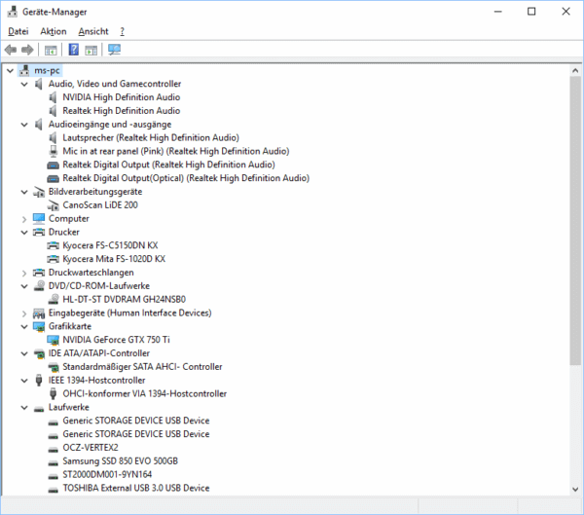584x515 pixels.
Task: Click the SATA AHCI controller icon
Action: (54, 367)
